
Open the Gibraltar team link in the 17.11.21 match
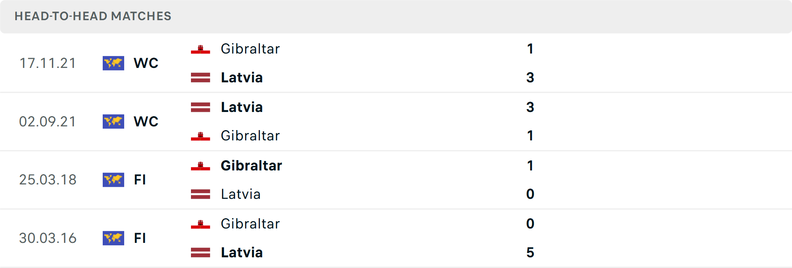click(x=250, y=49)
